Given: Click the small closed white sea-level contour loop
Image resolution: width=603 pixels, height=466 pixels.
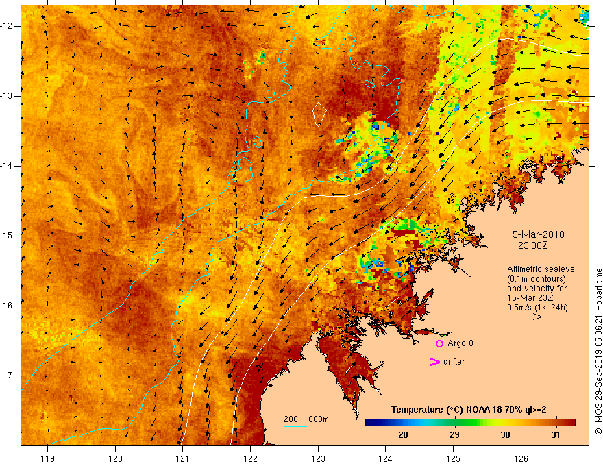Looking at the screenshot, I should coord(319,114).
